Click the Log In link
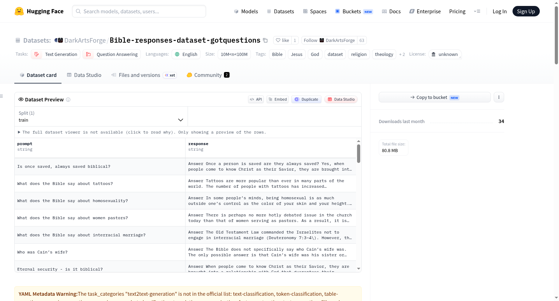The width and height of the screenshot is (559, 301). click(x=500, y=11)
